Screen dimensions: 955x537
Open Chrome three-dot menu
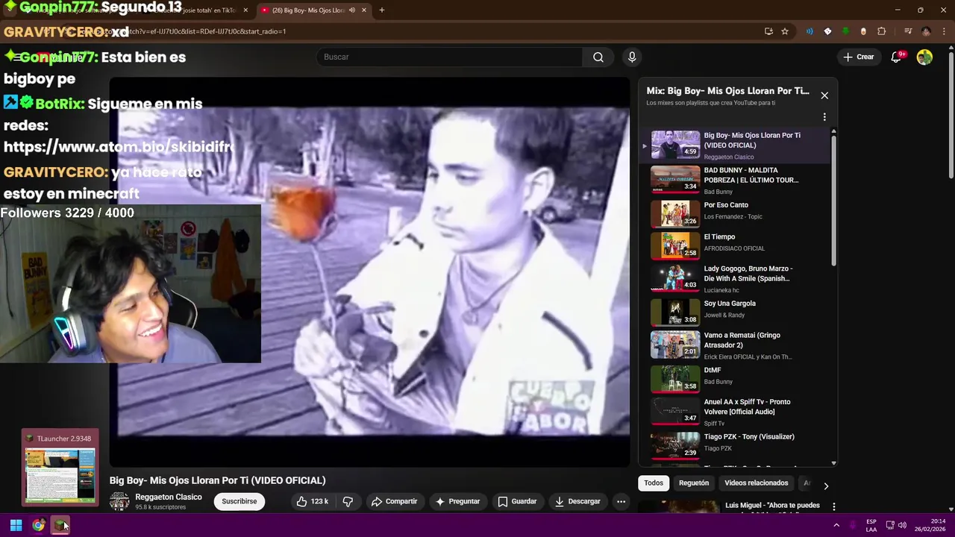[x=943, y=31]
